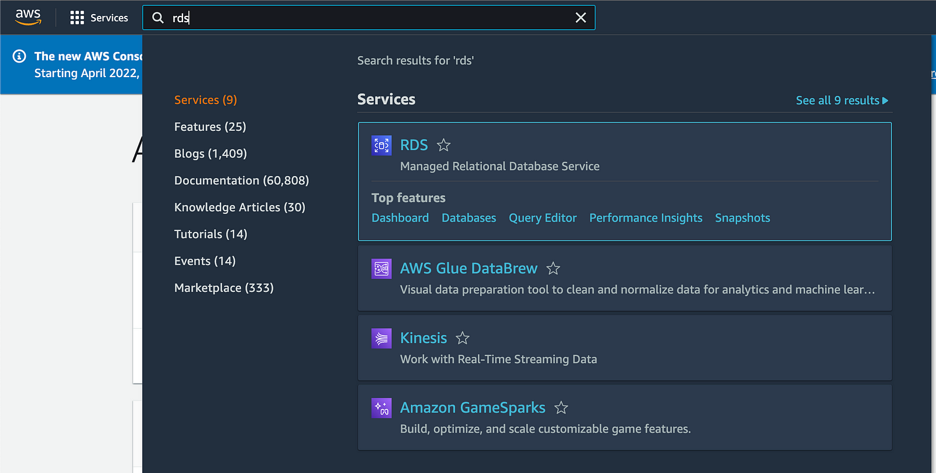This screenshot has height=473, width=936.
Task: Open the Services grid menu icon
Action: click(77, 18)
